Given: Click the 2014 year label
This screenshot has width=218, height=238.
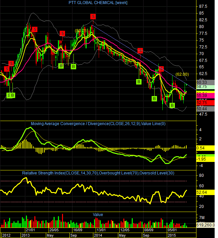Looking at the screenshot, I should pyautogui.click(x=98, y=235).
